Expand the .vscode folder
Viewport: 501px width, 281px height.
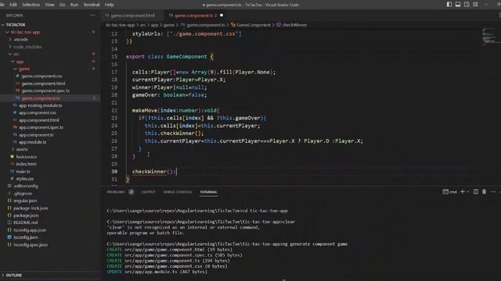click(10, 40)
